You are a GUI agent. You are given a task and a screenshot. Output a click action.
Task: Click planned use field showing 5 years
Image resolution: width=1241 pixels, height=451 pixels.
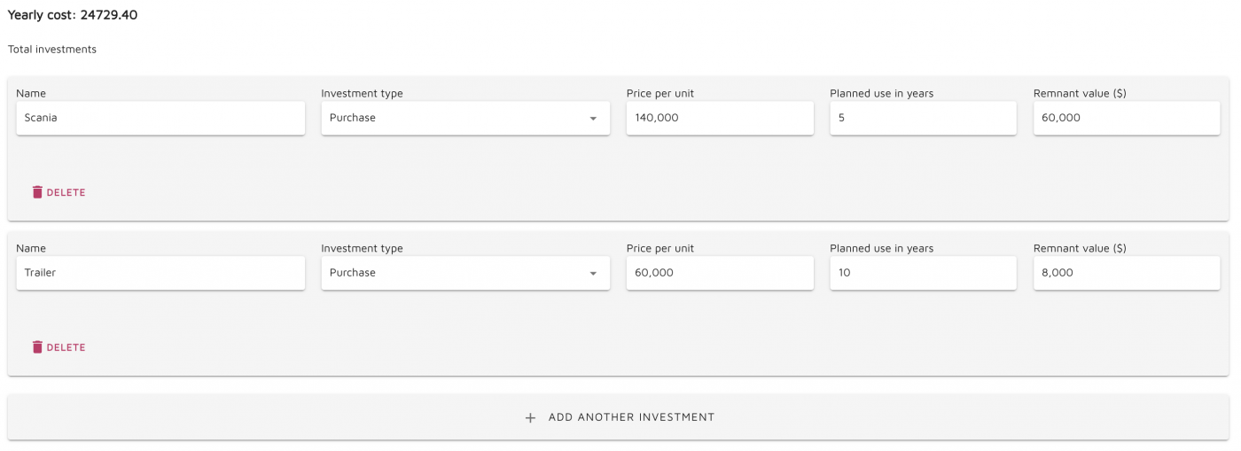click(923, 118)
